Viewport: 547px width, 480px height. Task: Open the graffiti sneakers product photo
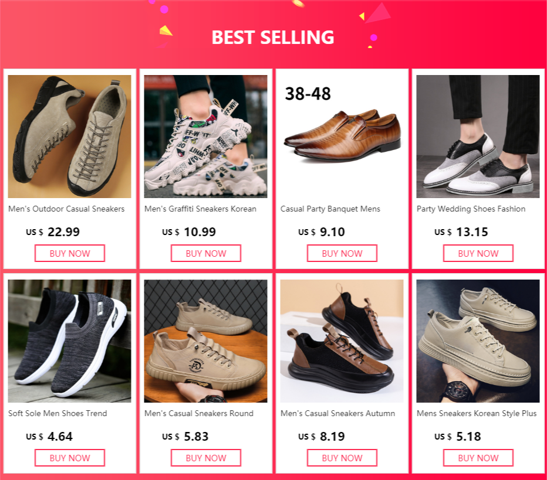click(x=205, y=137)
